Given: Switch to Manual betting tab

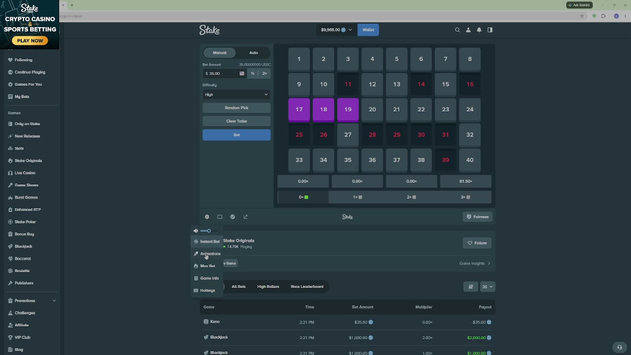Looking at the screenshot, I should point(220,53).
